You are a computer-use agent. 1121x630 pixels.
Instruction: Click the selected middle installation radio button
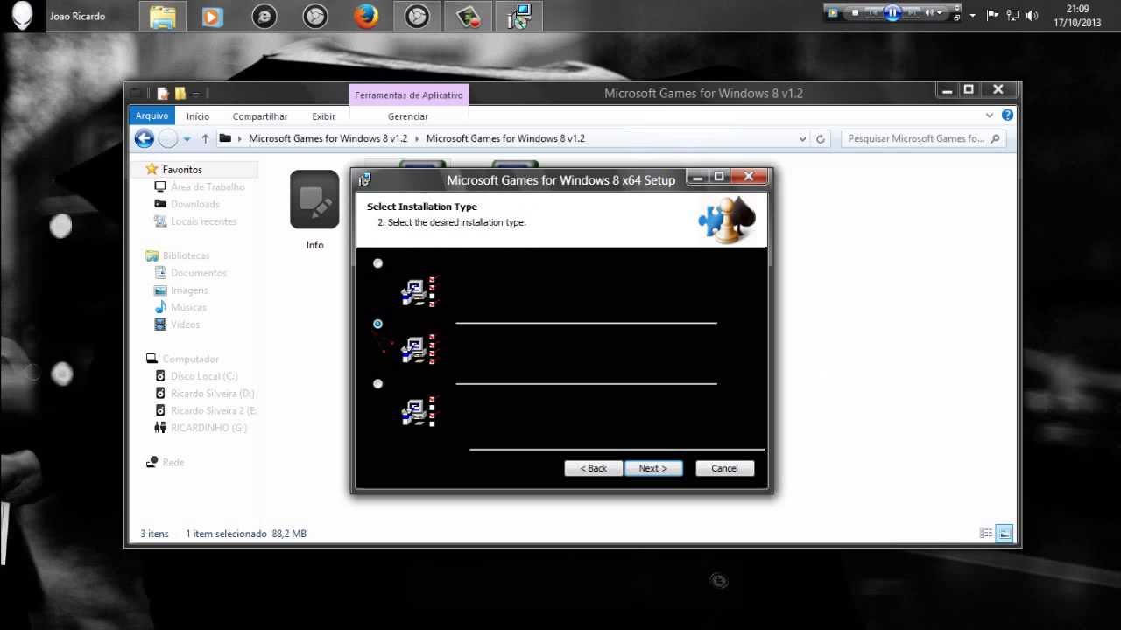(x=378, y=324)
